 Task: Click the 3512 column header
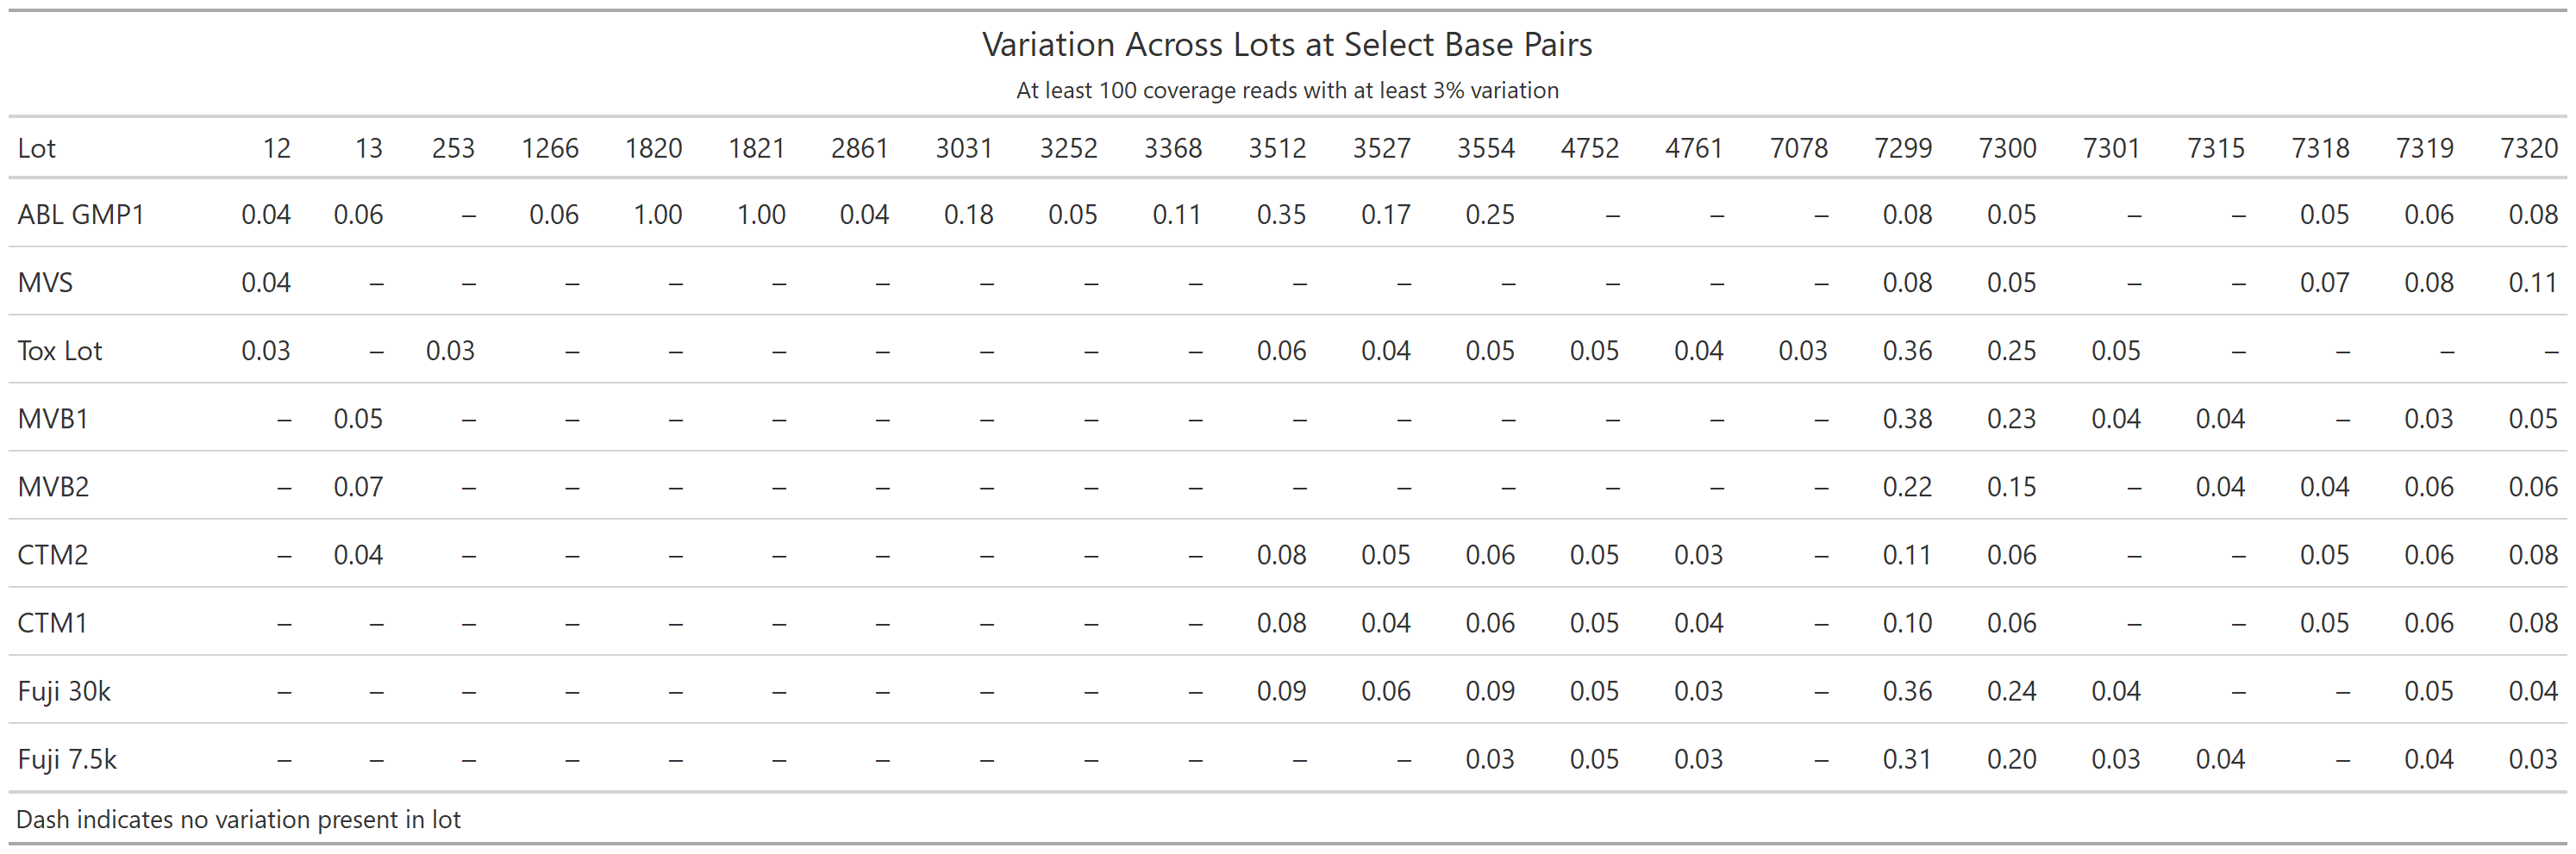coord(1277,148)
